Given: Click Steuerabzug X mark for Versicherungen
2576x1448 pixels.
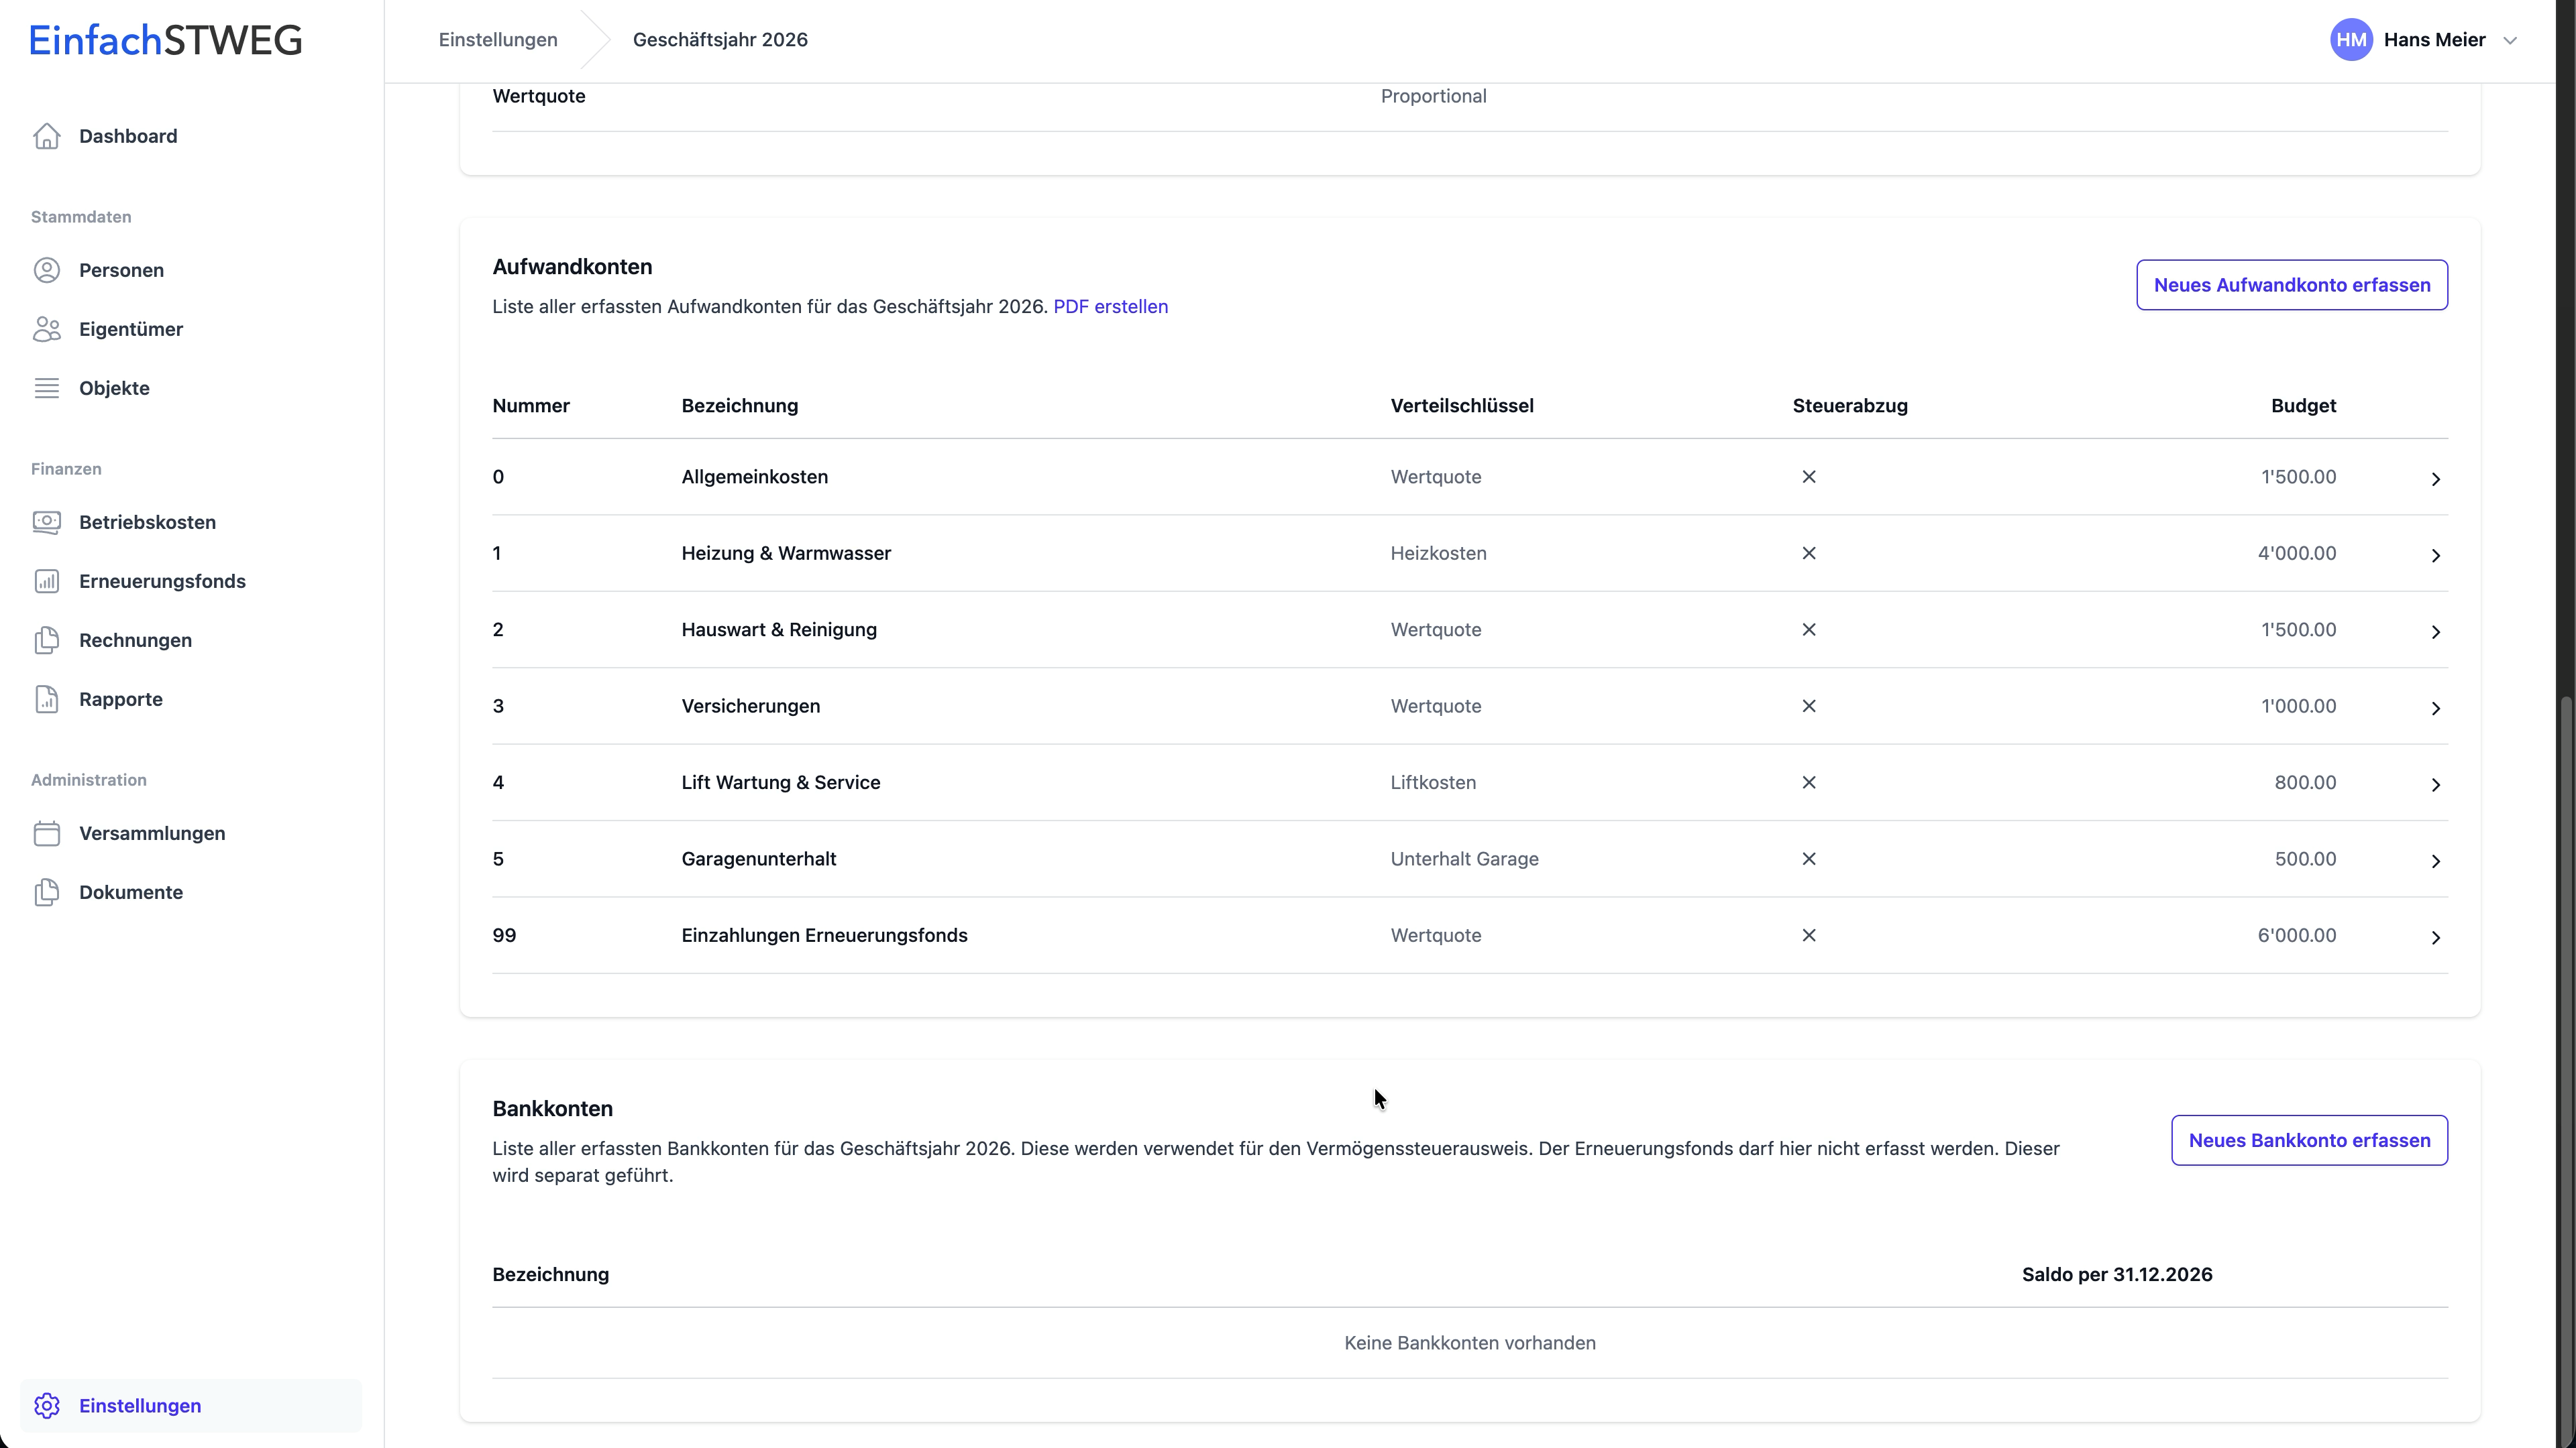Looking at the screenshot, I should [x=1808, y=705].
